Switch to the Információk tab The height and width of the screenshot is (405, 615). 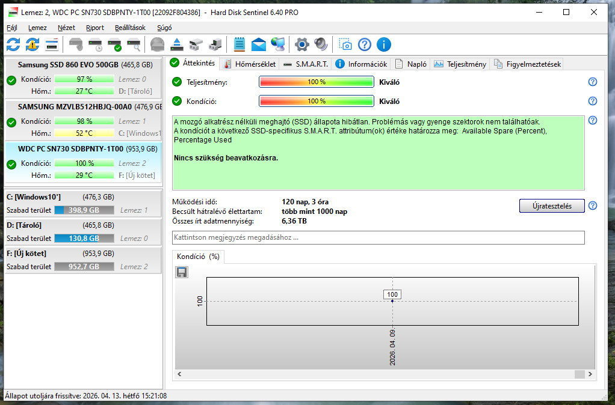[x=361, y=64]
